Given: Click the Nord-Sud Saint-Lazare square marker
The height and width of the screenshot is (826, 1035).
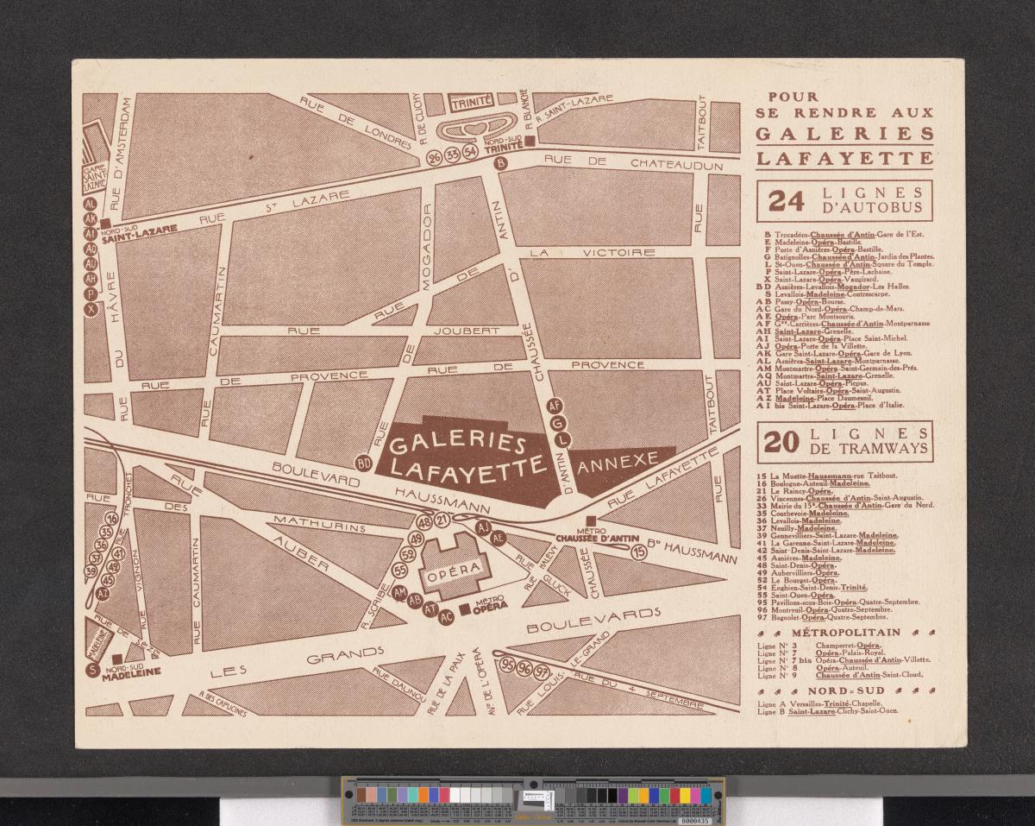Looking at the screenshot, I should 106,223.
